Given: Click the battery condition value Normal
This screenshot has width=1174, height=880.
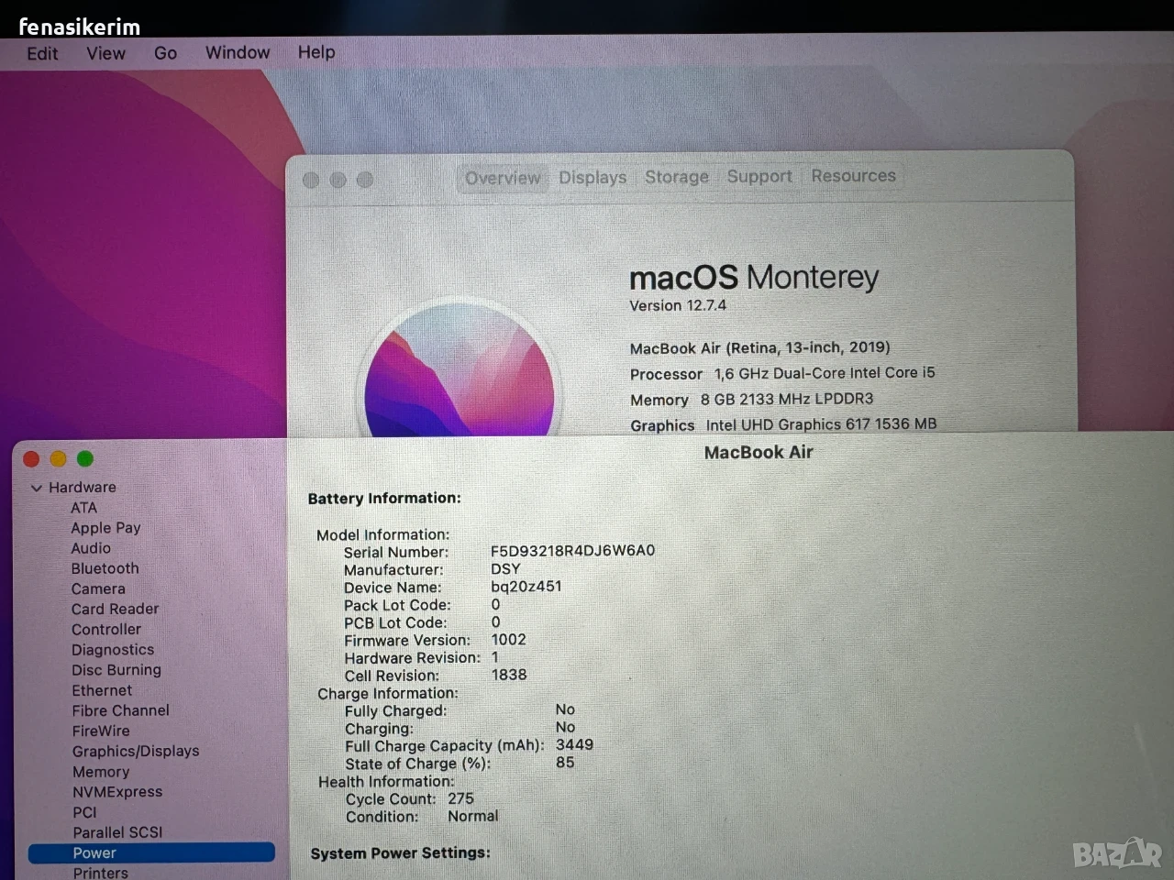Looking at the screenshot, I should coord(473,816).
